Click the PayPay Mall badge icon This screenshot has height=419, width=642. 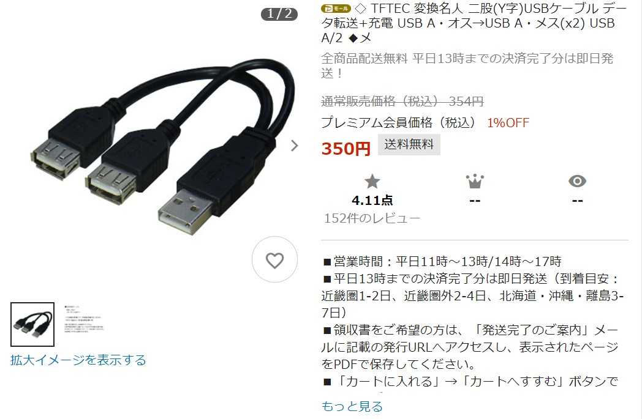click(336, 8)
